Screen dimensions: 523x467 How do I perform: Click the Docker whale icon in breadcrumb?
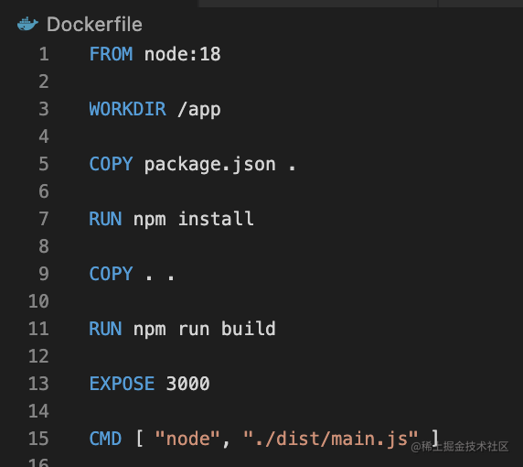(x=27, y=25)
